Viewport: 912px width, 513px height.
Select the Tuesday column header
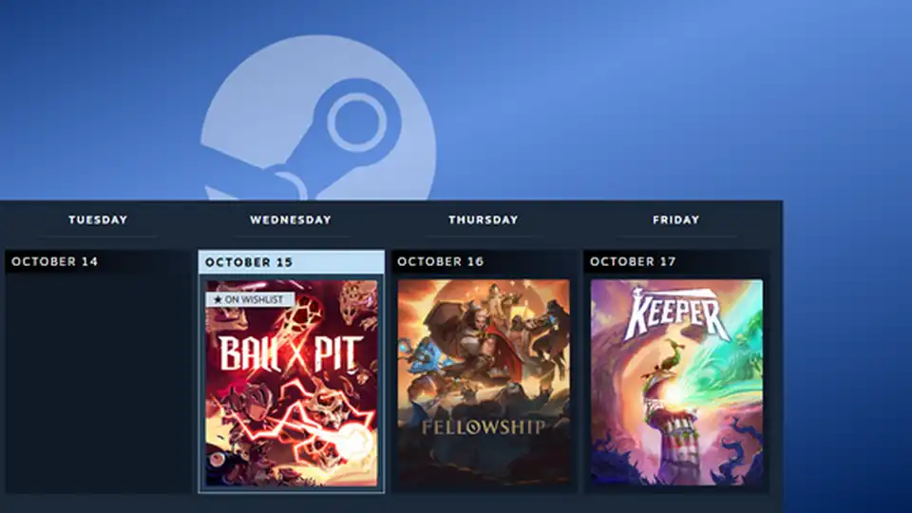click(98, 219)
